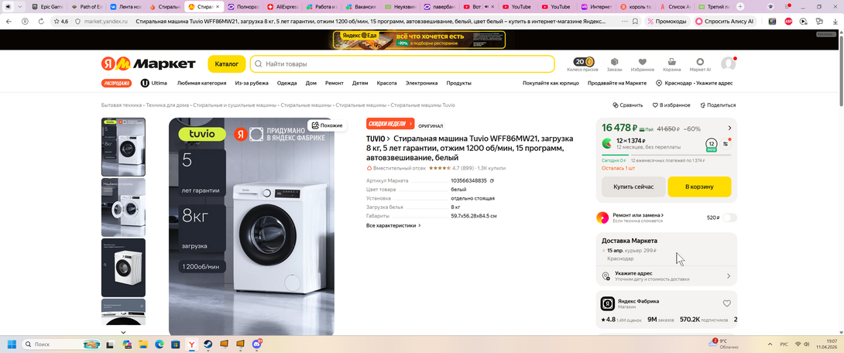Open the Любимая категория menu item
Screen dimensions: 844x353
201,84
